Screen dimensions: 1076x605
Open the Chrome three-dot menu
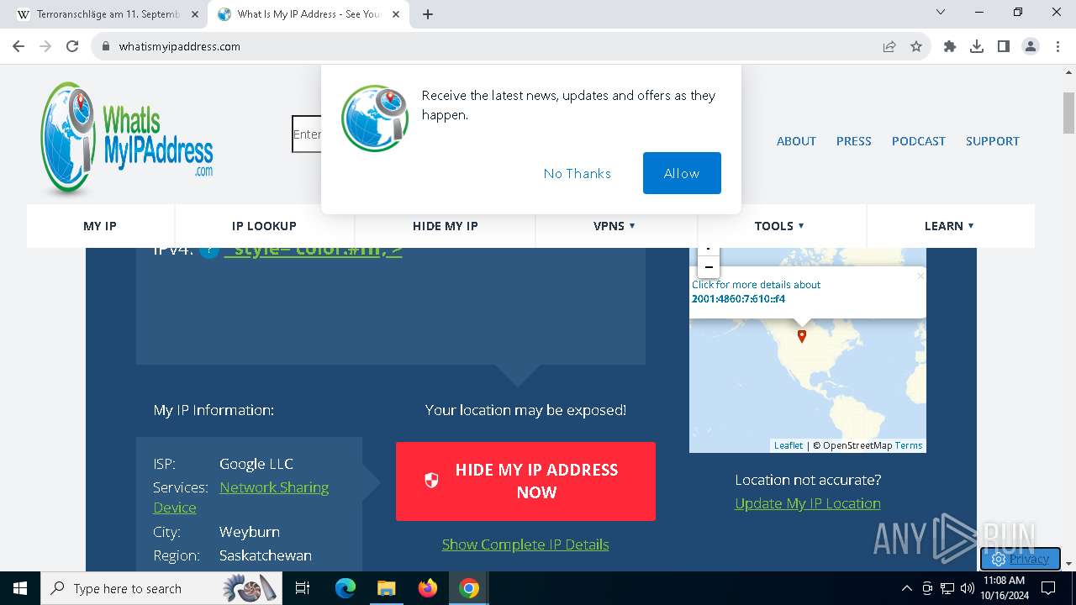[1056, 46]
